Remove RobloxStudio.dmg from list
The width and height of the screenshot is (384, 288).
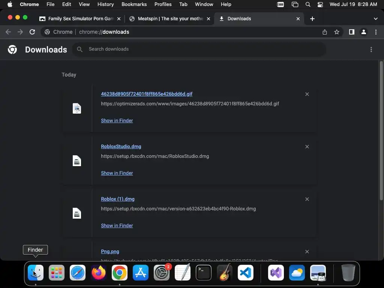pyautogui.click(x=307, y=147)
